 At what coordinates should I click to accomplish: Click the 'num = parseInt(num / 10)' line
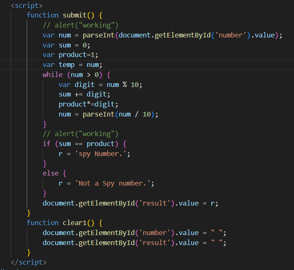108,114
